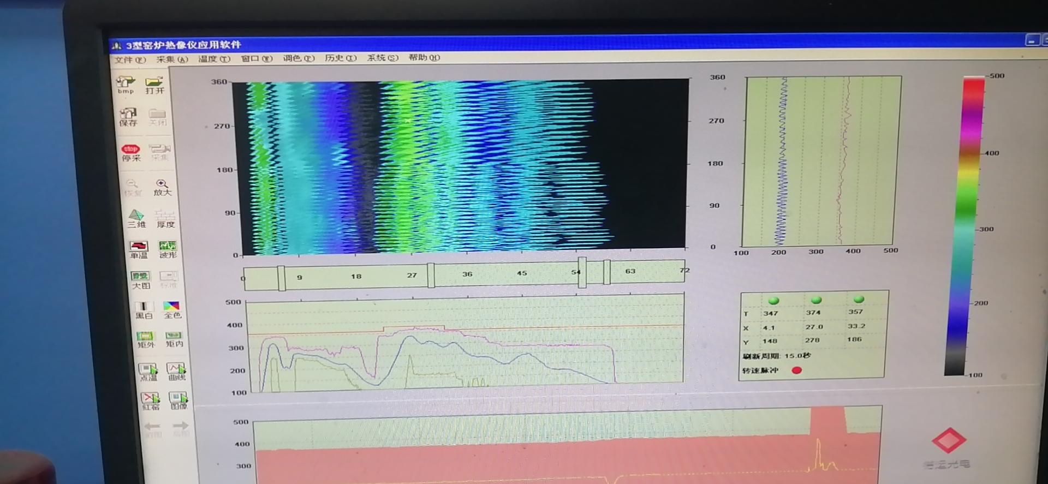Click the kiln position marker near 54

tap(582, 272)
